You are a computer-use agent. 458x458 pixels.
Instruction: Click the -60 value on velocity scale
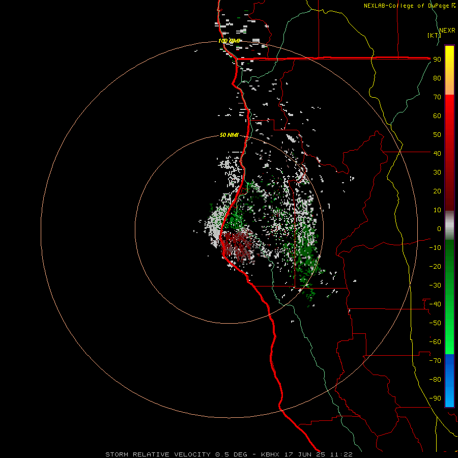click(435, 342)
